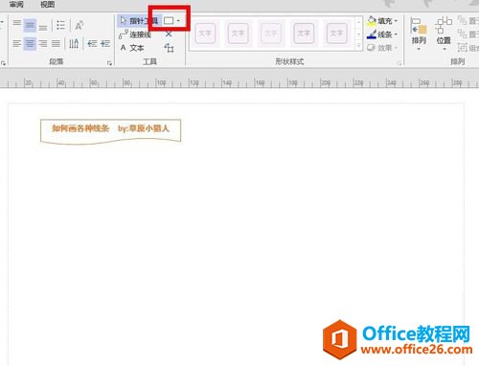Toggle middle vertical text alignment
The width and height of the screenshot is (479, 366).
pos(30,25)
